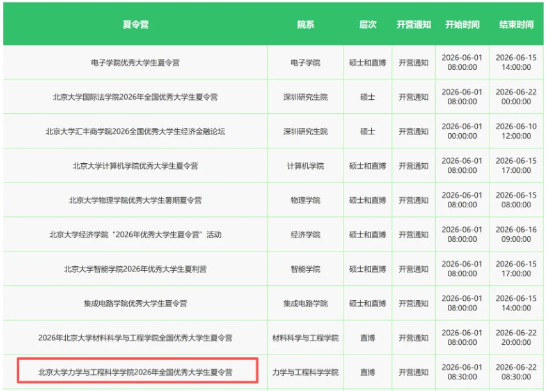Click end time 2026-06-22 08:30:00
The image size is (547, 391).
[516, 372]
